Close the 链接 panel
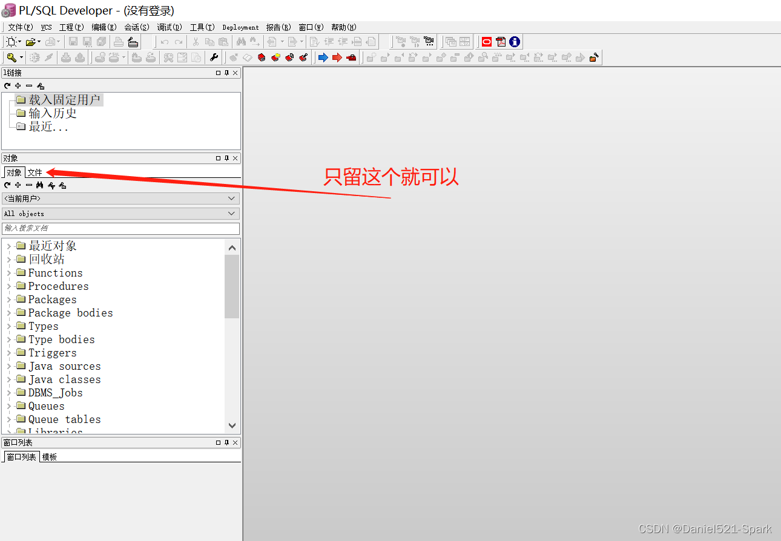 pos(236,73)
